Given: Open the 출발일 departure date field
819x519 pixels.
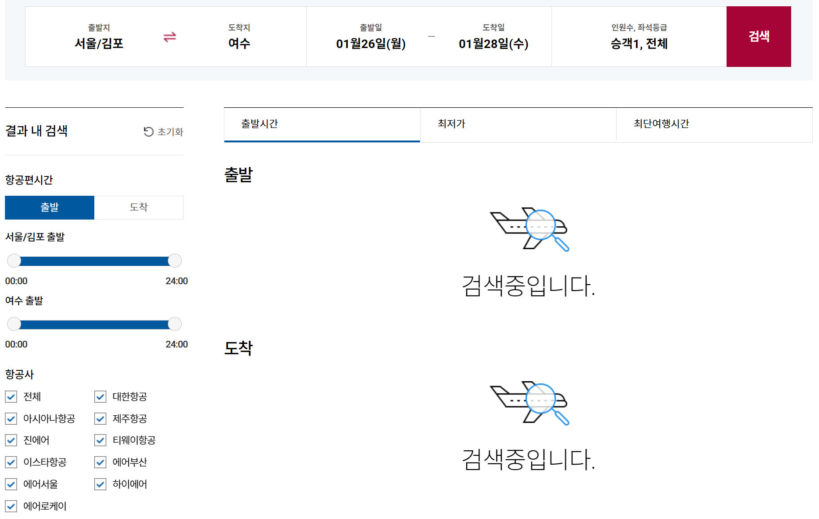Looking at the screenshot, I should (372, 36).
